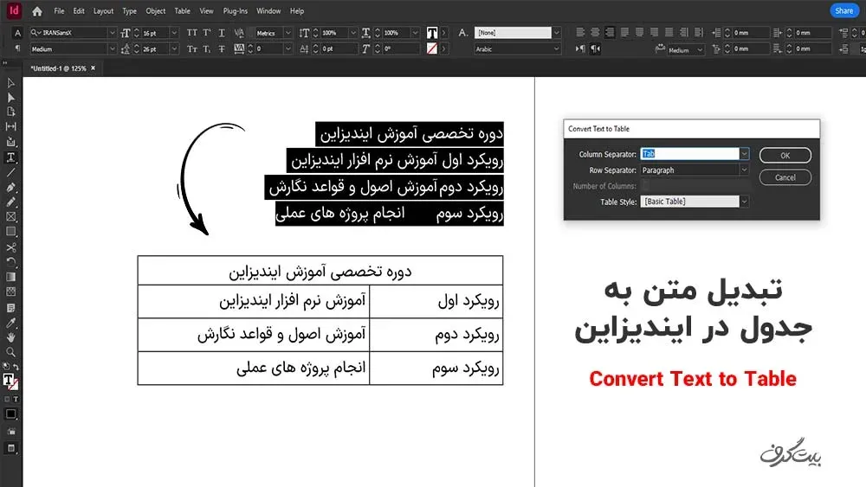Select the Gradient Swatch tool
This screenshot has width=866, height=487.
[x=10, y=277]
